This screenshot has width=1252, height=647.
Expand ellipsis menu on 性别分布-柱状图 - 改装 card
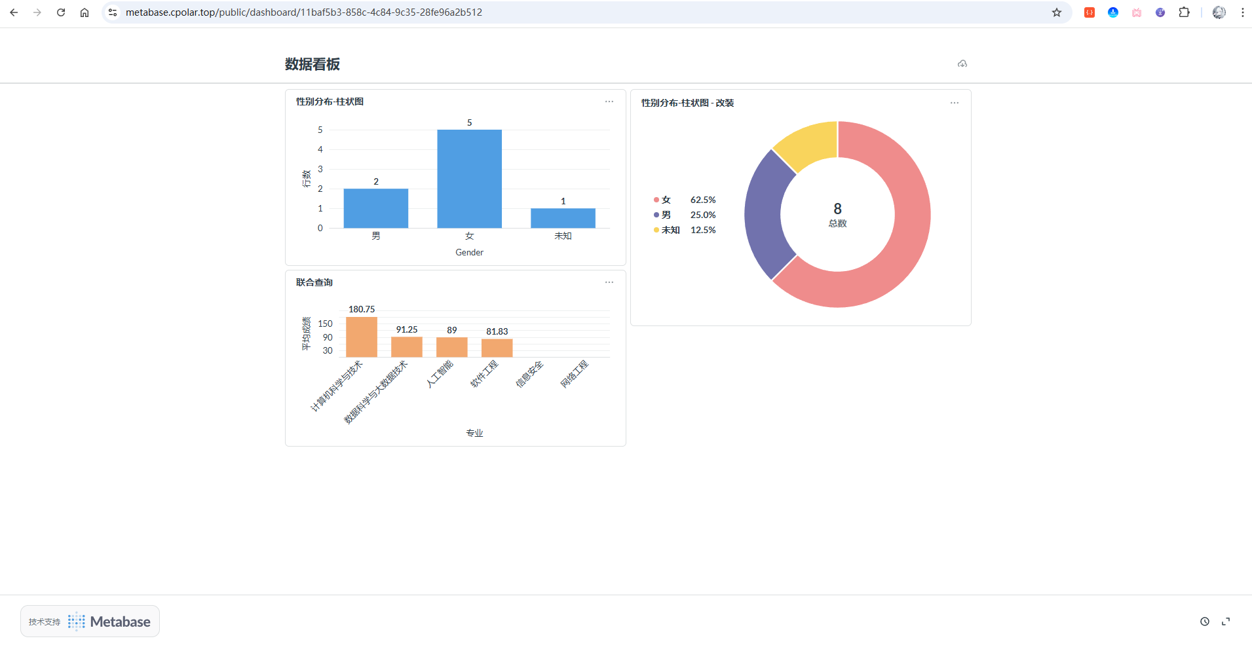[954, 103]
